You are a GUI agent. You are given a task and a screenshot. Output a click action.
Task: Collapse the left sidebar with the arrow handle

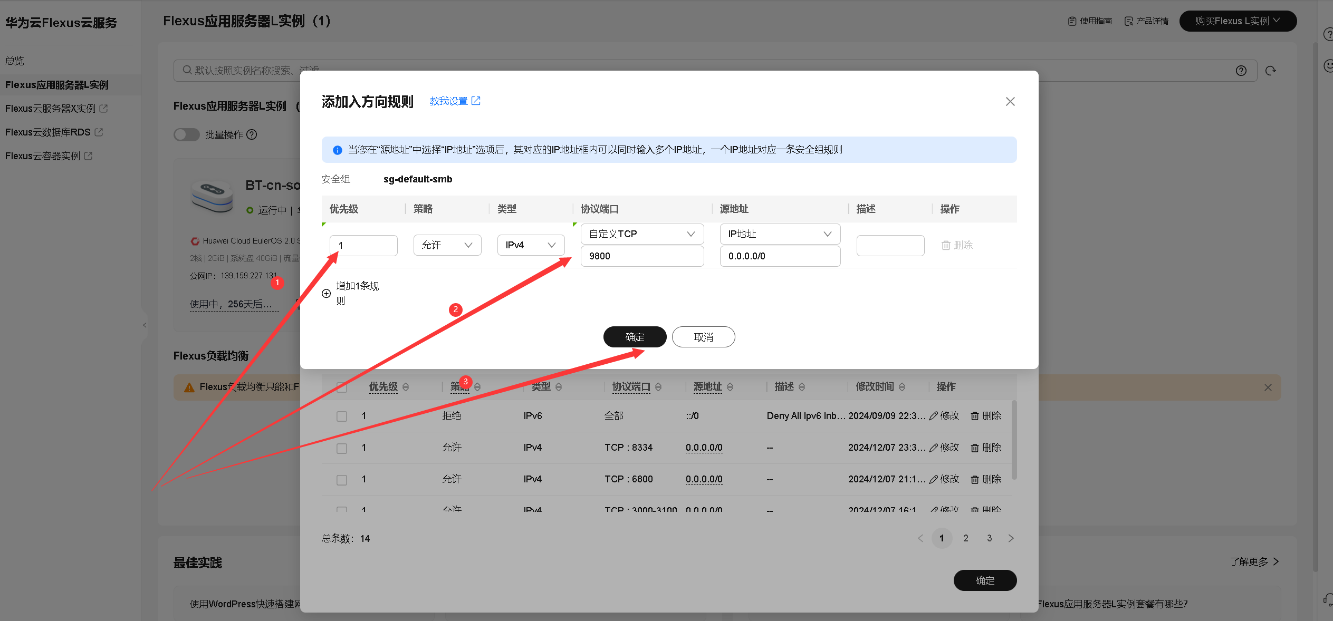coord(145,325)
